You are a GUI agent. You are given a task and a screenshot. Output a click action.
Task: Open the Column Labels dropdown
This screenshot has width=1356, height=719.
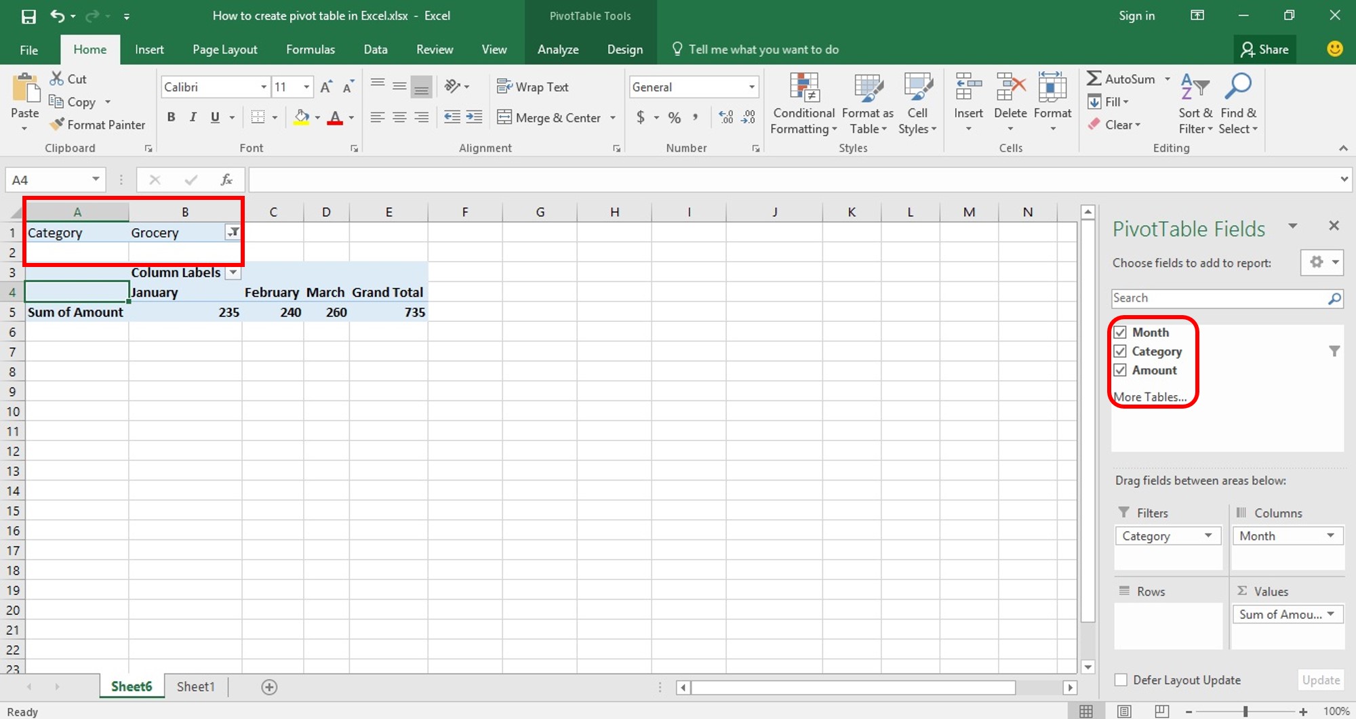point(233,272)
